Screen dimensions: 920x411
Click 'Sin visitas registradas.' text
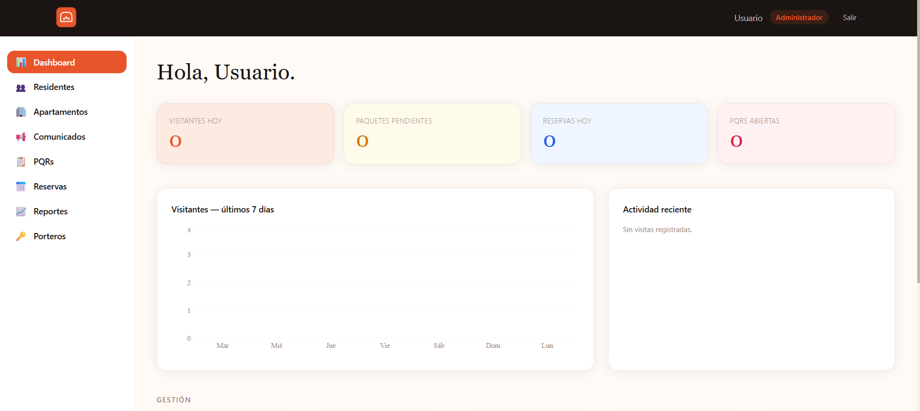[657, 230]
